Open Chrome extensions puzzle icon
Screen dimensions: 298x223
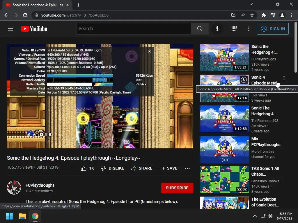(263, 15)
